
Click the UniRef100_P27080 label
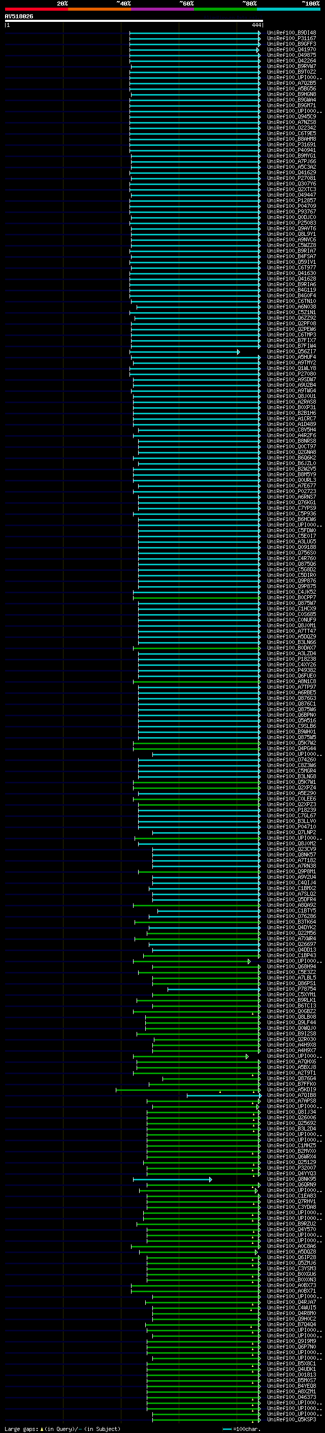point(291,374)
